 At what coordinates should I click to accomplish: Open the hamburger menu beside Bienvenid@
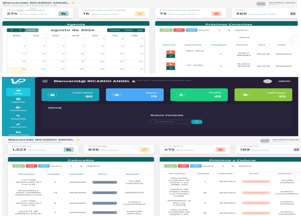click(x=45, y=81)
